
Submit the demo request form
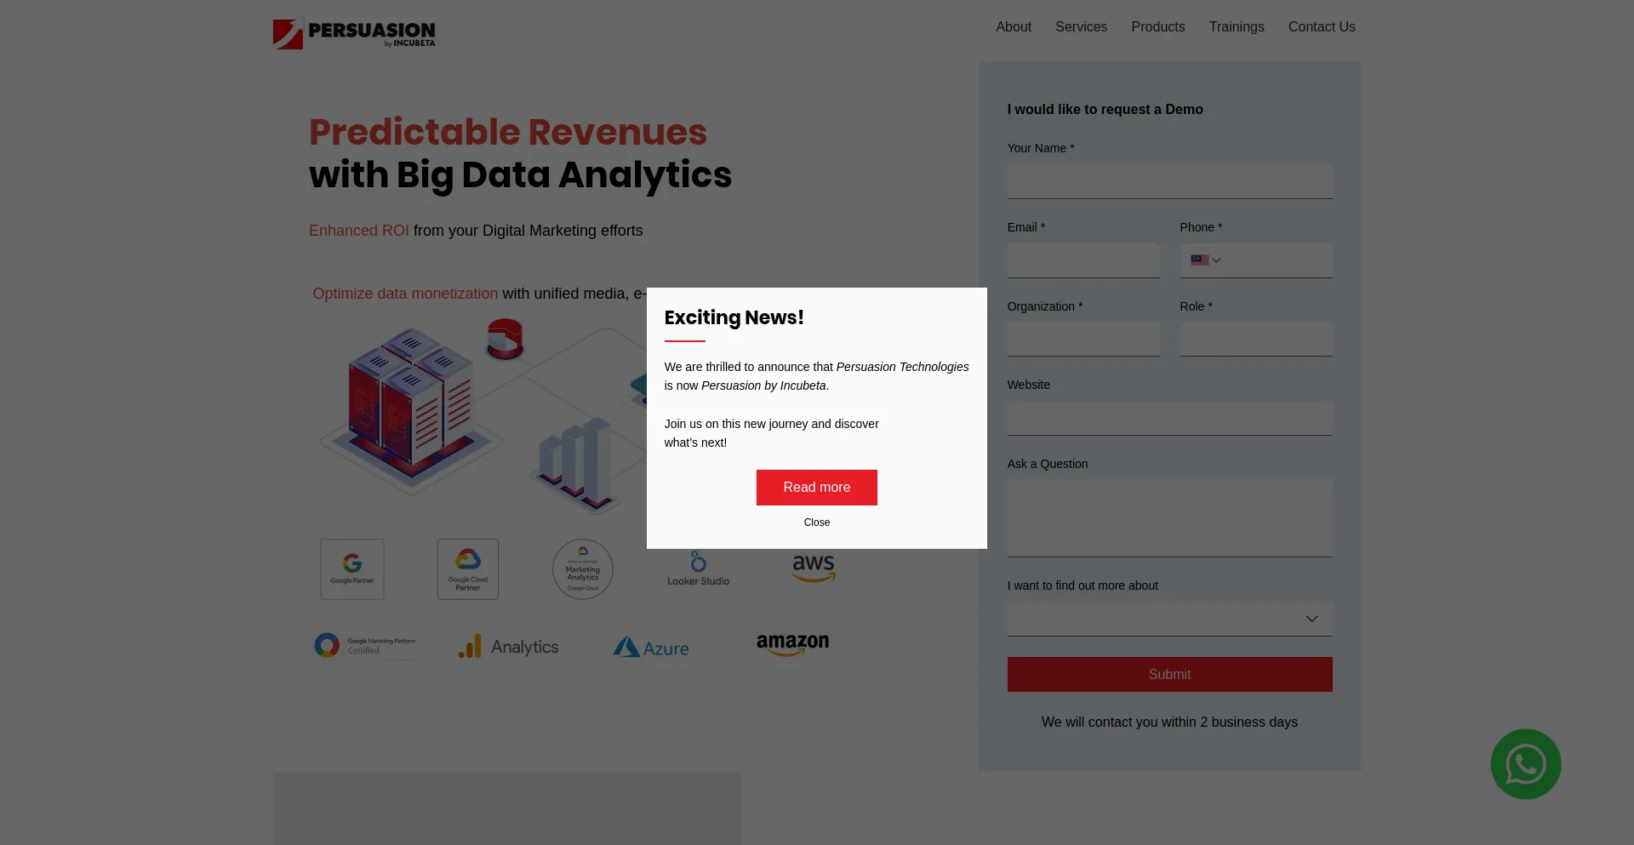tap(1169, 675)
